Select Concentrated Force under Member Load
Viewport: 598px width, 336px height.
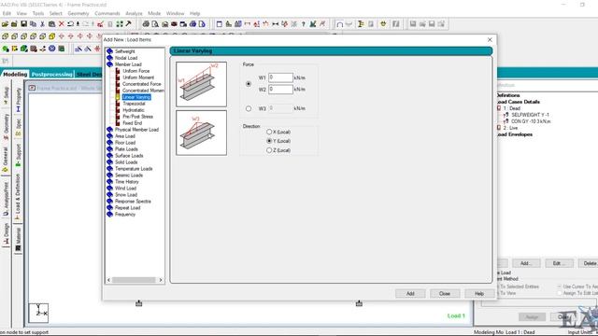click(x=141, y=84)
